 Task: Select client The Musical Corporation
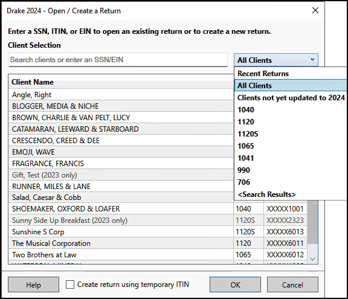click(121, 243)
